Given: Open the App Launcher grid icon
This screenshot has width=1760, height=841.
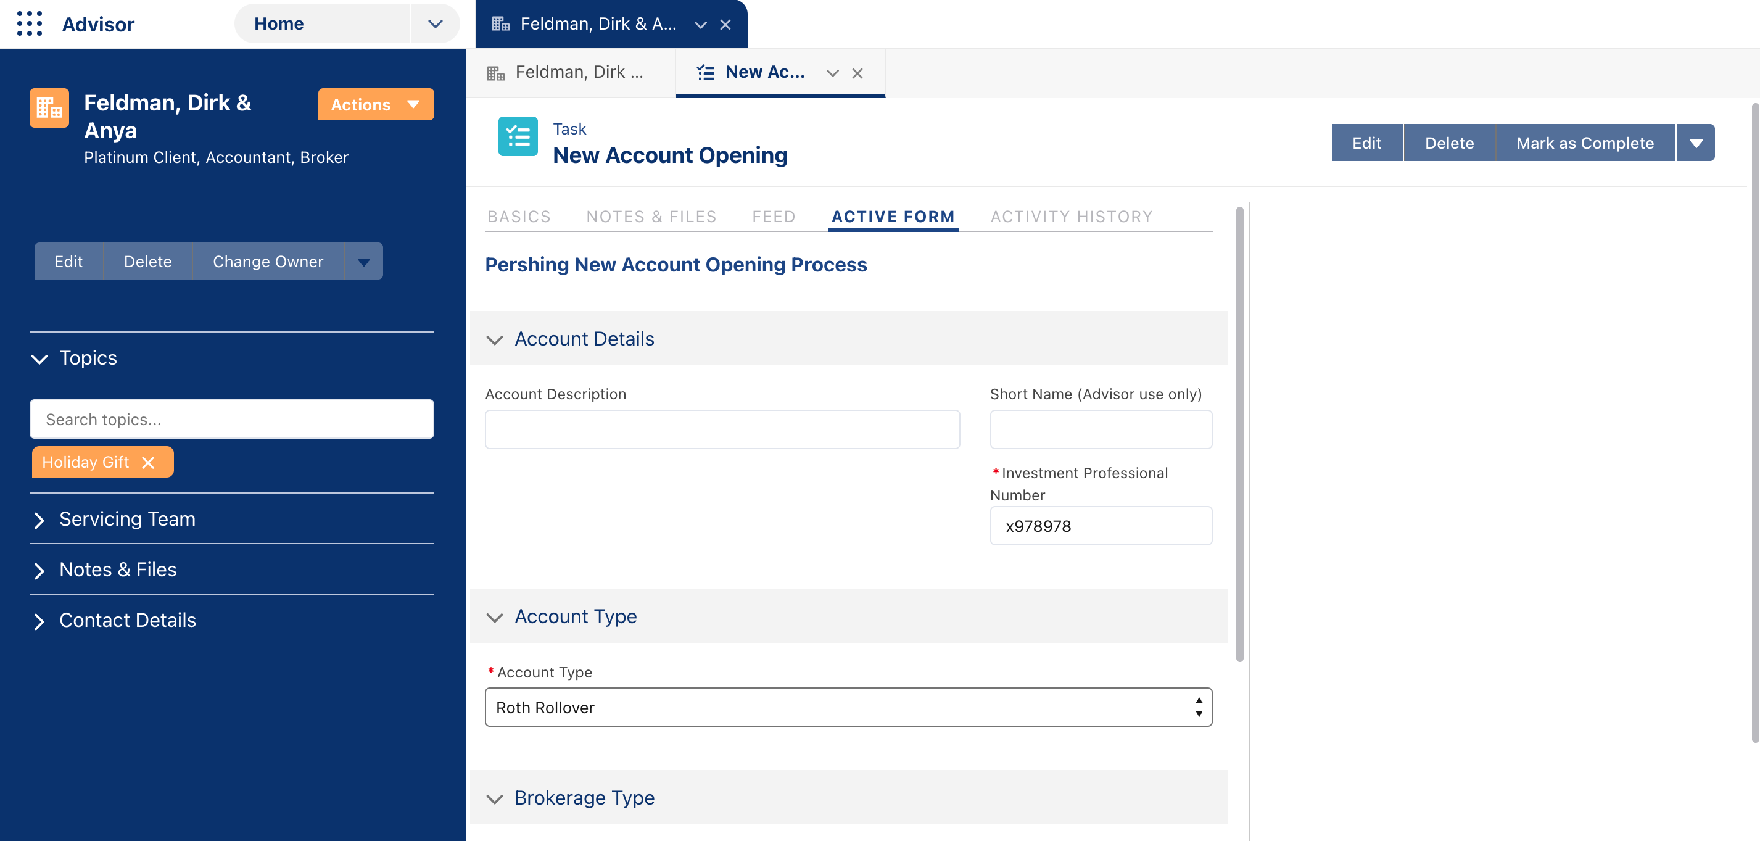Looking at the screenshot, I should click(30, 24).
